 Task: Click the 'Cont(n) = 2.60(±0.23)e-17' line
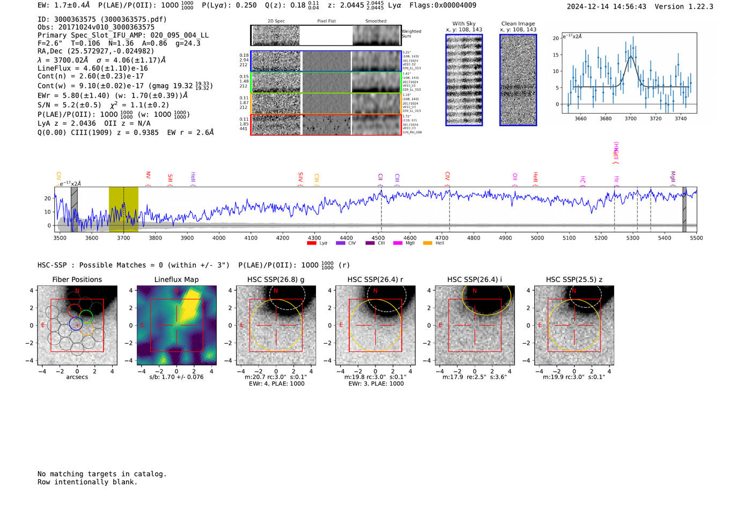coord(91,77)
